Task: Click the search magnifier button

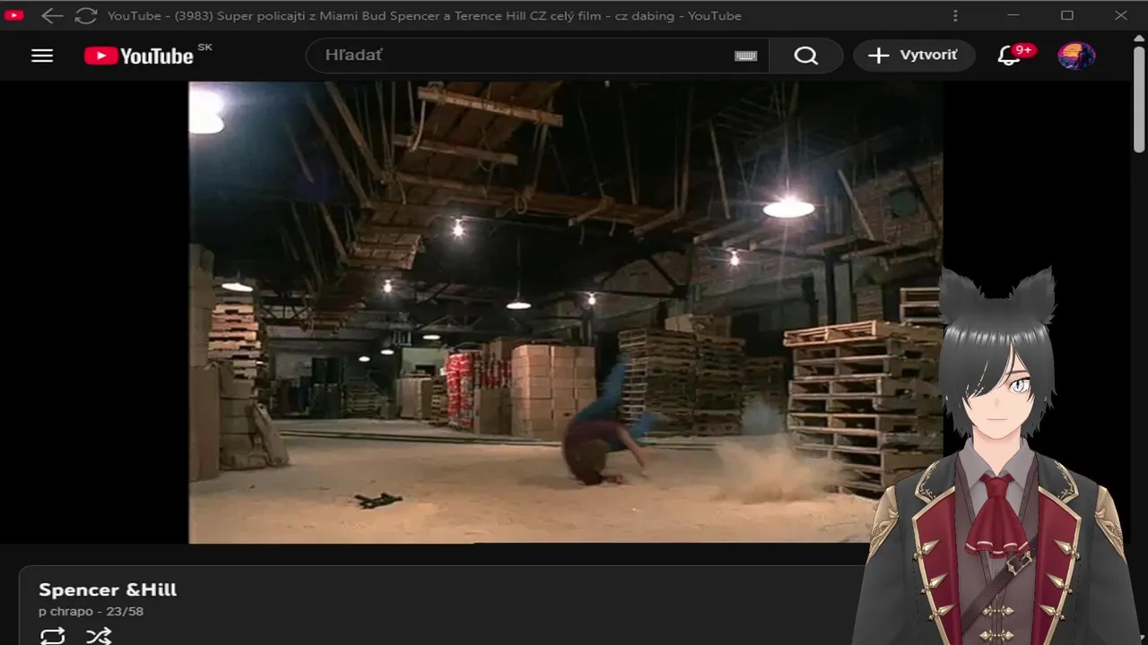Action: click(x=805, y=56)
